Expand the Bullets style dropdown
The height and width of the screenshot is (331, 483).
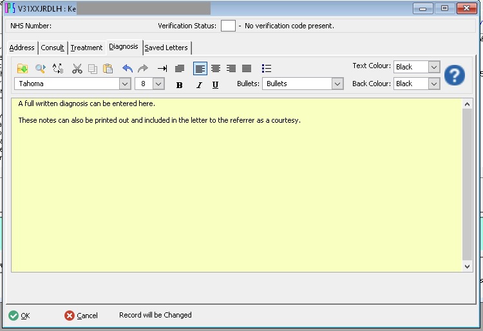coord(337,84)
